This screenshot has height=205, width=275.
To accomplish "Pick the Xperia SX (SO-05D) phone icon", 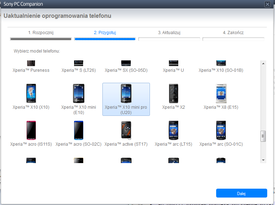I will (126, 63).
